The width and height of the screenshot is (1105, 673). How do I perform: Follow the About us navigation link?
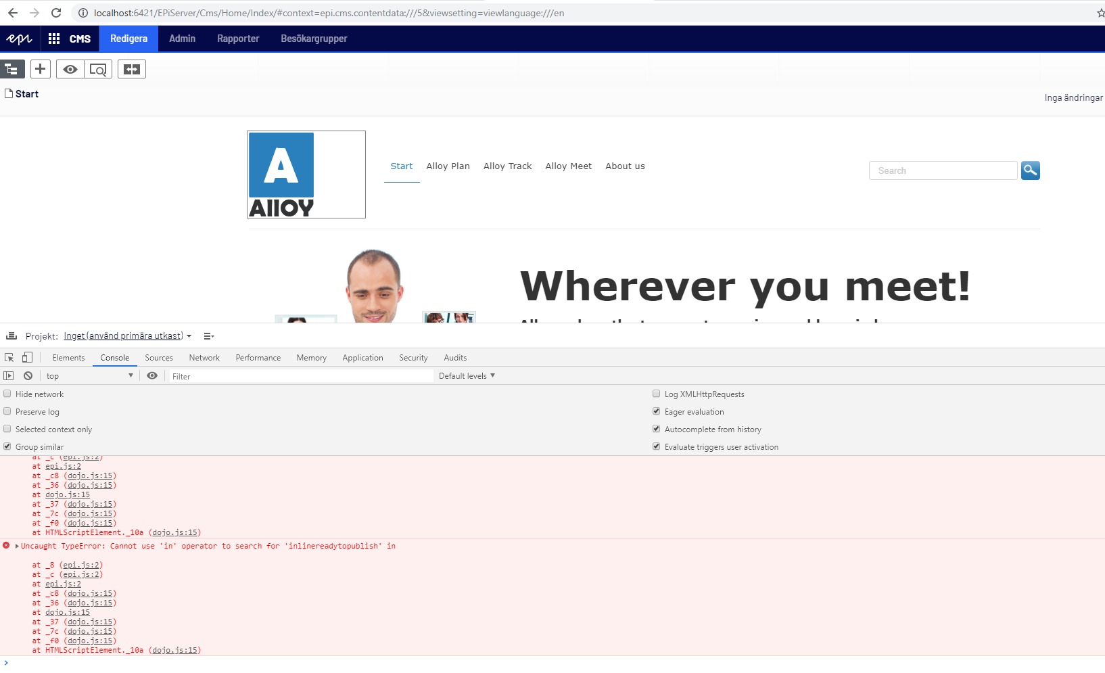click(625, 166)
